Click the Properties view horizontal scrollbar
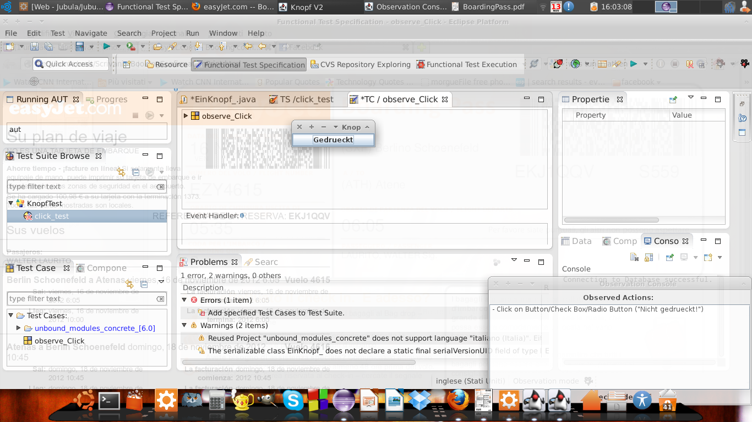 pyautogui.click(x=612, y=220)
